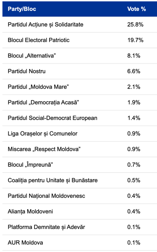Select Miscarea „Respect Moldova” row
This screenshot has width=157, height=252.
click(x=80, y=149)
